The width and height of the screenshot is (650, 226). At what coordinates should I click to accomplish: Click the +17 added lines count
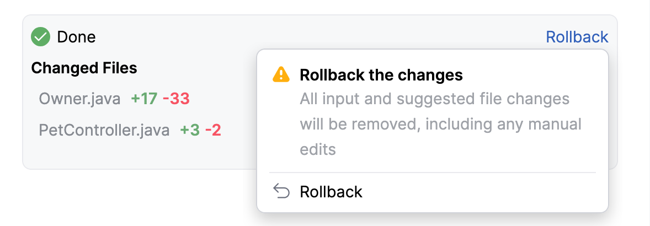point(144,99)
